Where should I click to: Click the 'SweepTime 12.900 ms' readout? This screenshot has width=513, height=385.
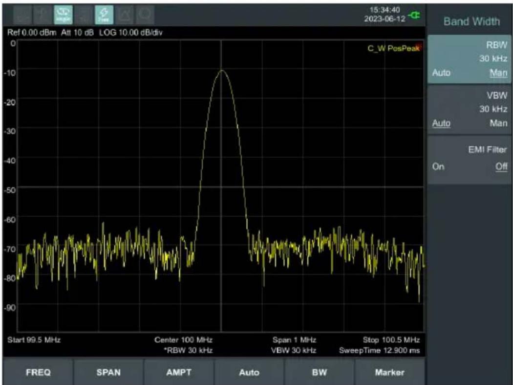pos(380,350)
